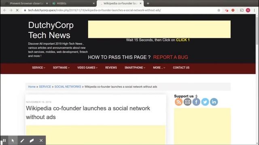The height and width of the screenshot is (145, 259).
Task: Open Chrome's three-dot menu
Action: point(255,10)
